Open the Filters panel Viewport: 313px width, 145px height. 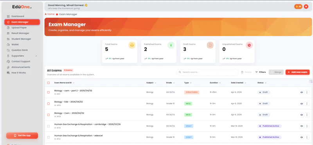tap(261, 72)
